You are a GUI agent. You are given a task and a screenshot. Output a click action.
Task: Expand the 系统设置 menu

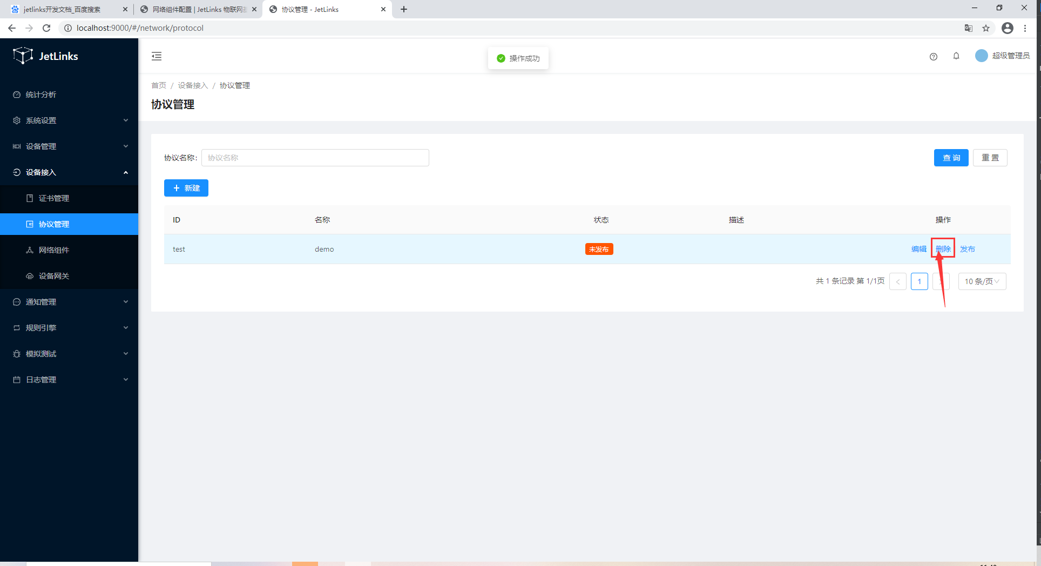(69, 120)
